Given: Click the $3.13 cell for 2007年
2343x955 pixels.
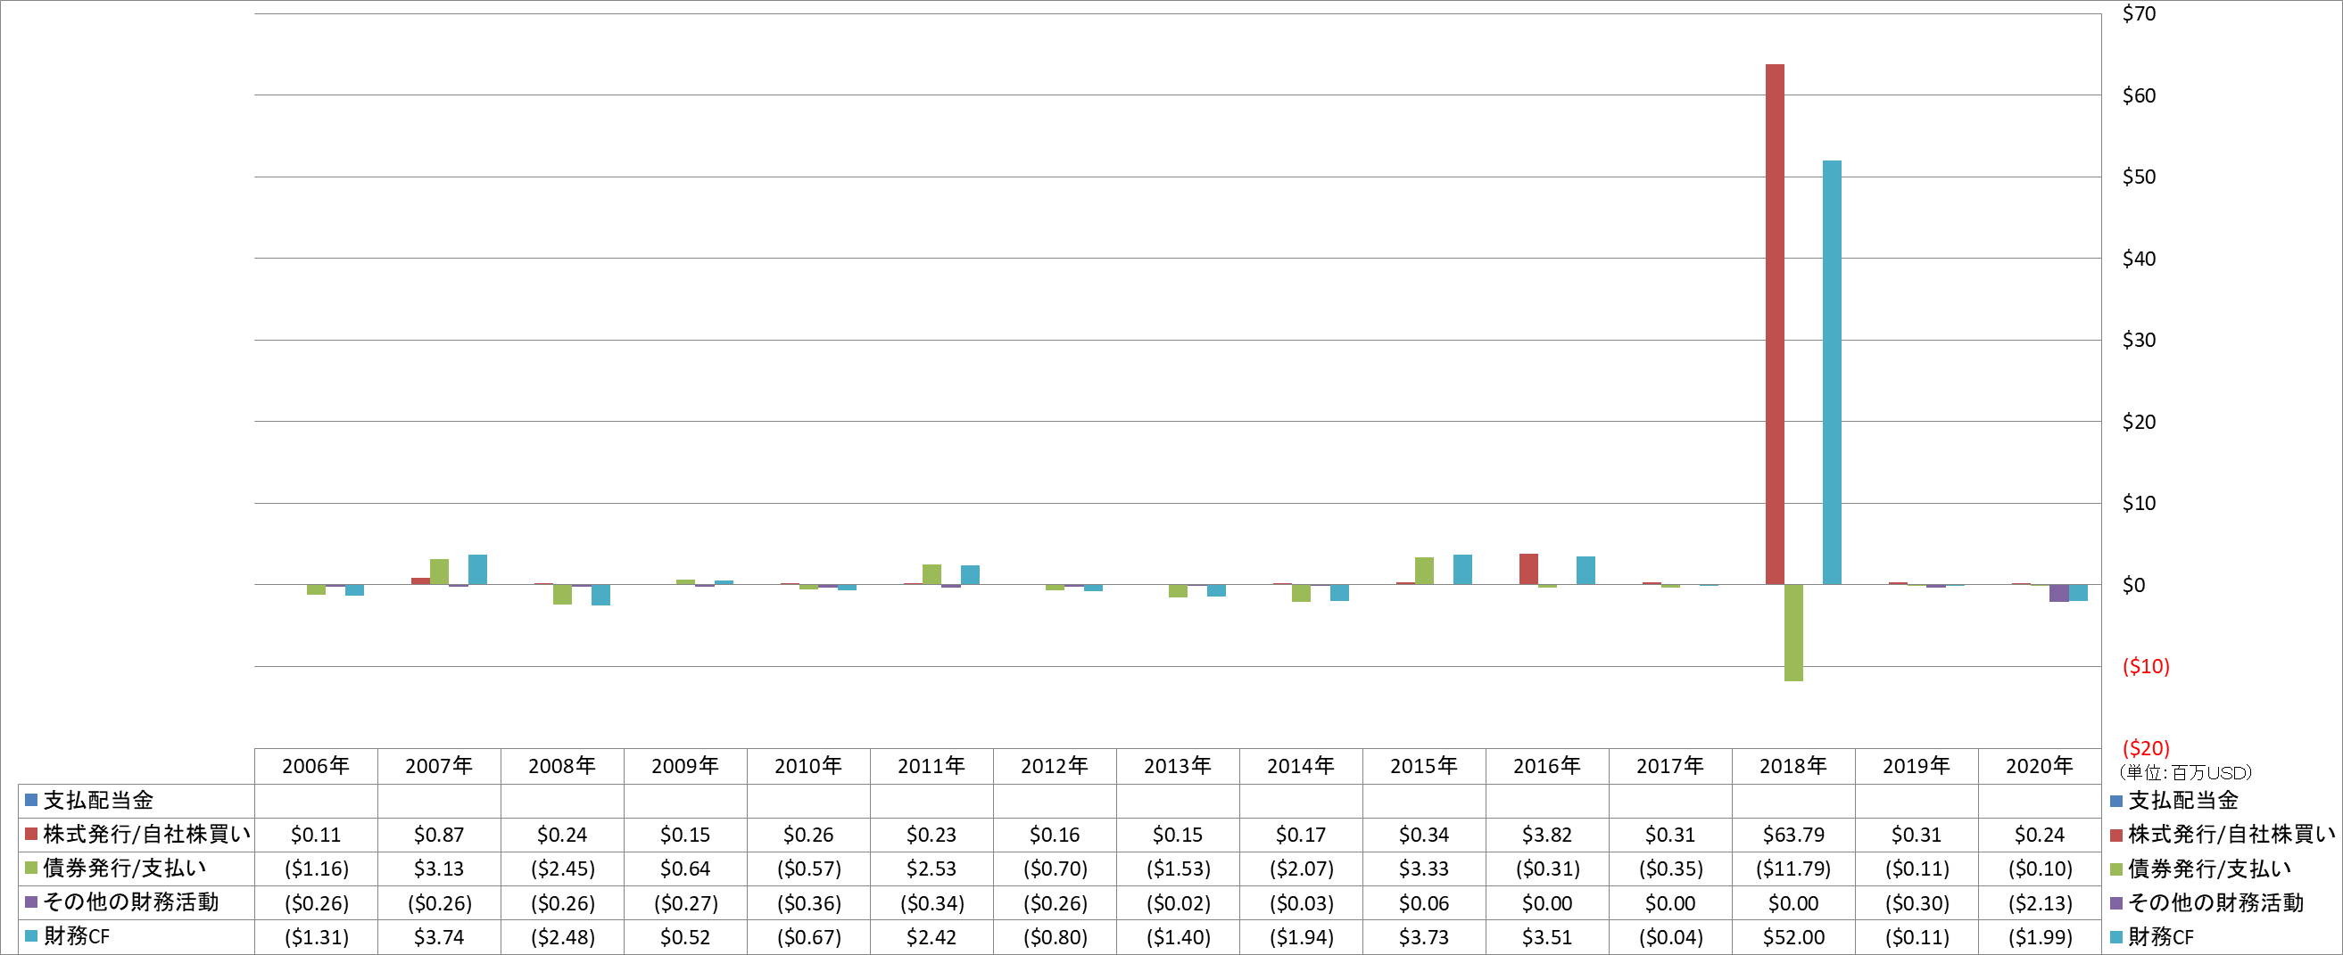Looking at the screenshot, I should pyautogui.click(x=439, y=869).
